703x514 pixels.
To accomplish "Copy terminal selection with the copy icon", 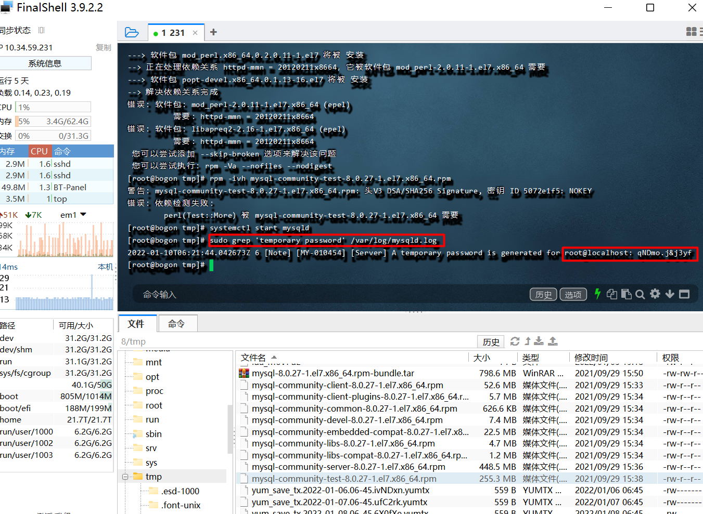I will click(612, 294).
